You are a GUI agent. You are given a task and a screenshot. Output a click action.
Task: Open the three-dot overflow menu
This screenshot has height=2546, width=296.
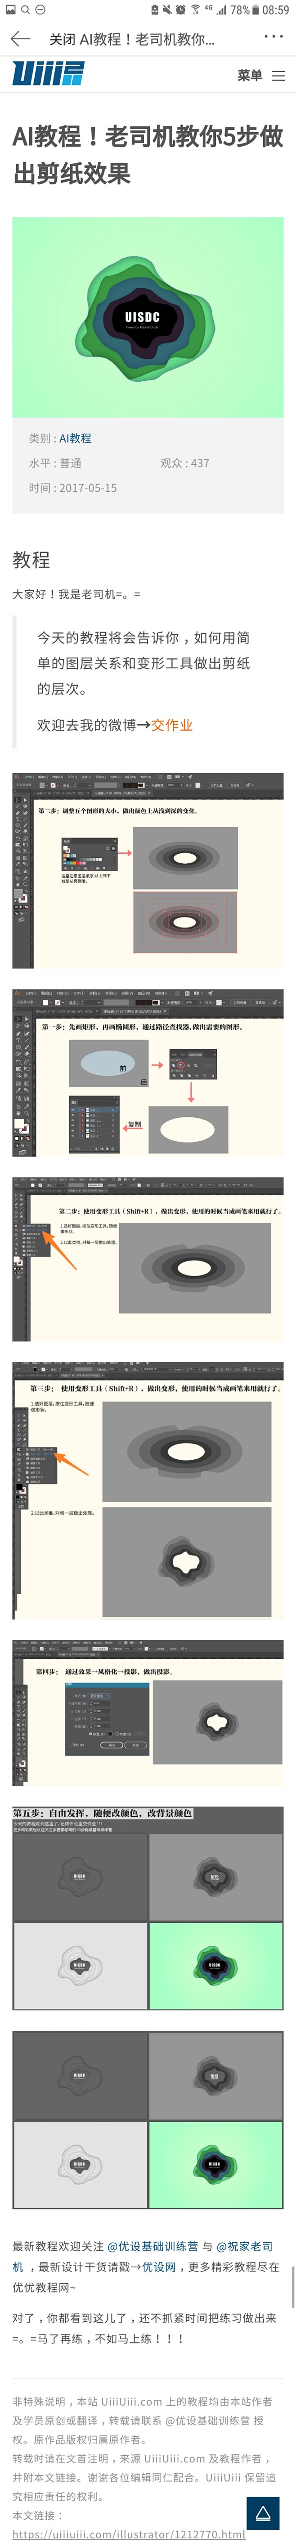coord(274,37)
